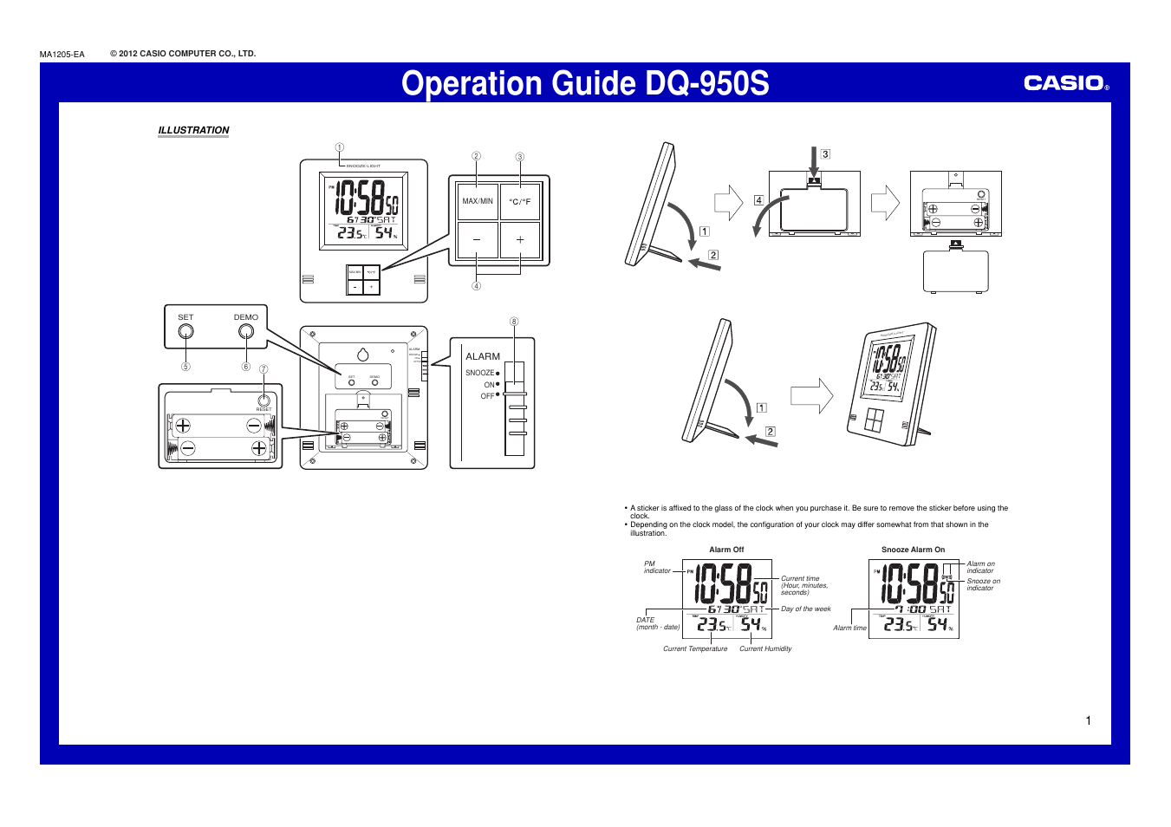Click the MAX/MIN button in the enlarged keypad diagram

(x=478, y=201)
